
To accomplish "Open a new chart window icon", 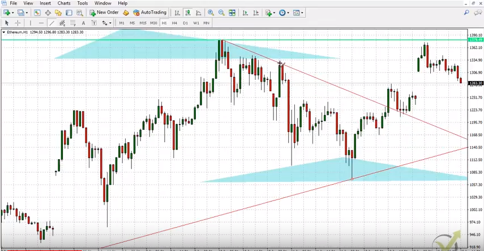I will pyautogui.click(x=7, y=12).
